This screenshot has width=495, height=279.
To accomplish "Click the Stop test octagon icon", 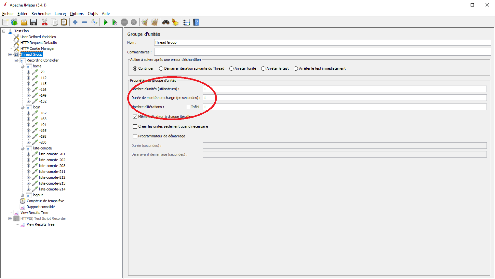I will pos(124,22).
